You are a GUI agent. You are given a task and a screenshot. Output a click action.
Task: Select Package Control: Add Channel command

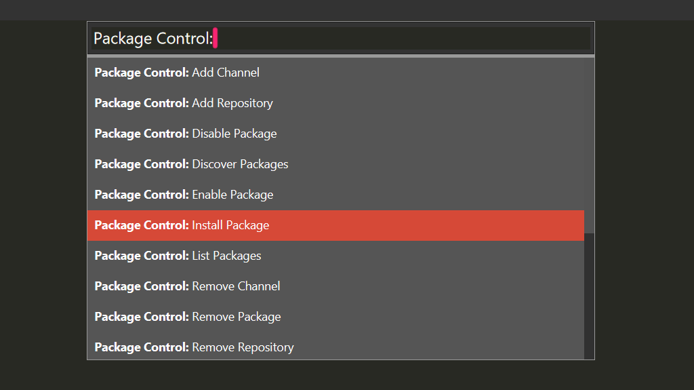[335, 73]
